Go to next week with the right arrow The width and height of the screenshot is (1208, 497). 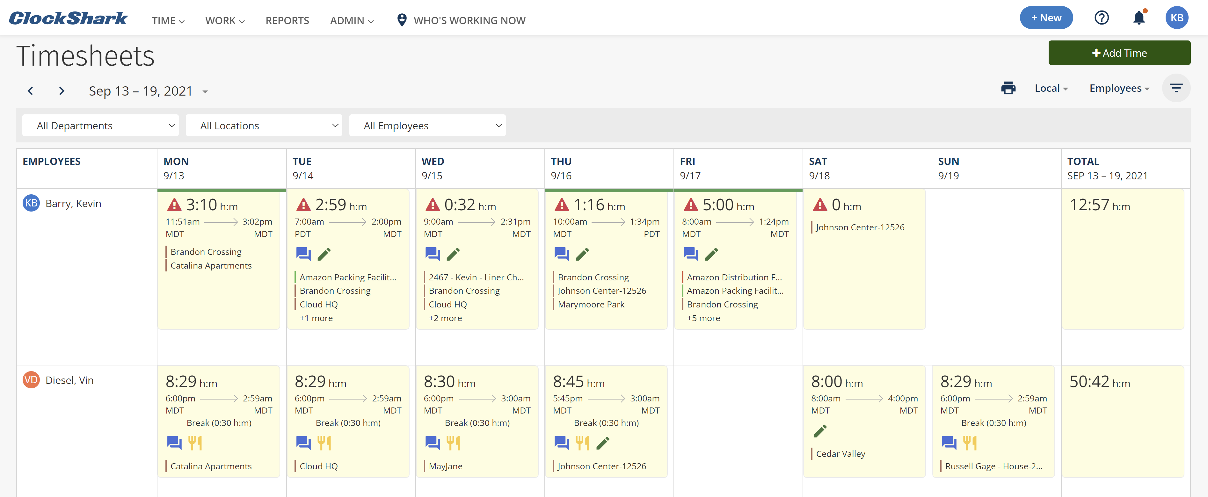click(x=61, y=90)
